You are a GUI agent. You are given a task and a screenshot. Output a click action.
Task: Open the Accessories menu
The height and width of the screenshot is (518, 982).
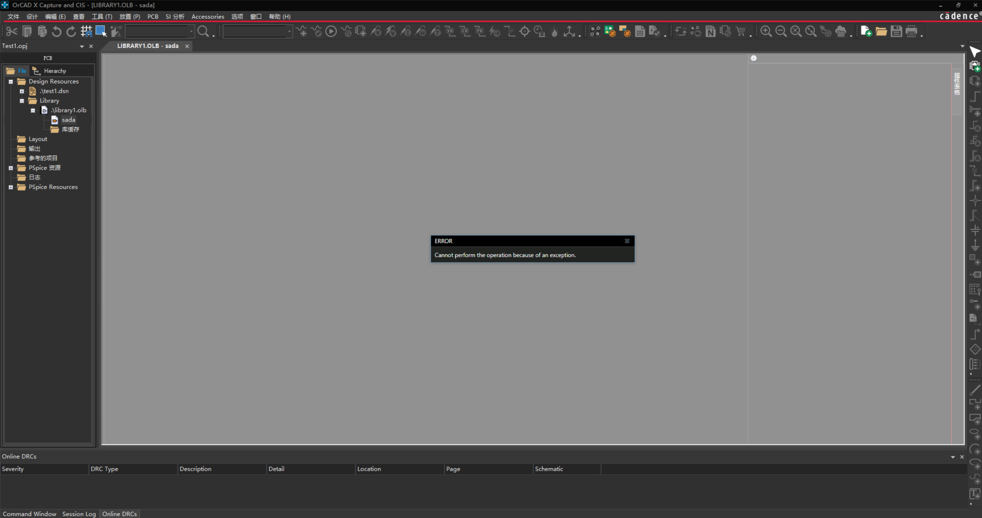(x=208, y=16)
